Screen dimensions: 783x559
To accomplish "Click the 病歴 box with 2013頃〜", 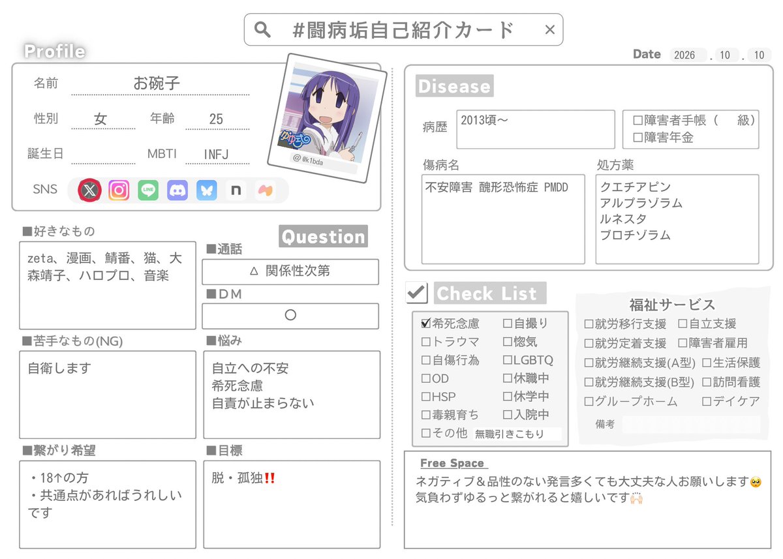I will (x=536, y=129).
